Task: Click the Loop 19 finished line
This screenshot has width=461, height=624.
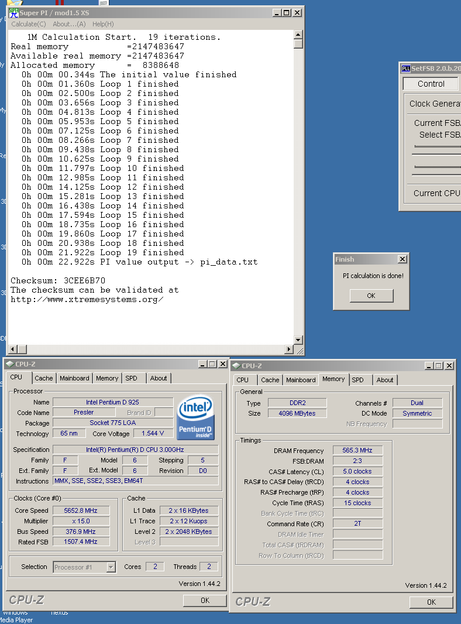Action: click(102, 252)
